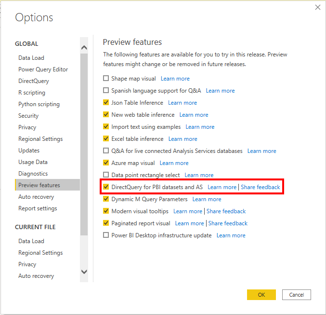The width and height of the screenshot is (326, 315).
Task: Uncheck Dynamic M Query Parameters
Action: (106, 199)
